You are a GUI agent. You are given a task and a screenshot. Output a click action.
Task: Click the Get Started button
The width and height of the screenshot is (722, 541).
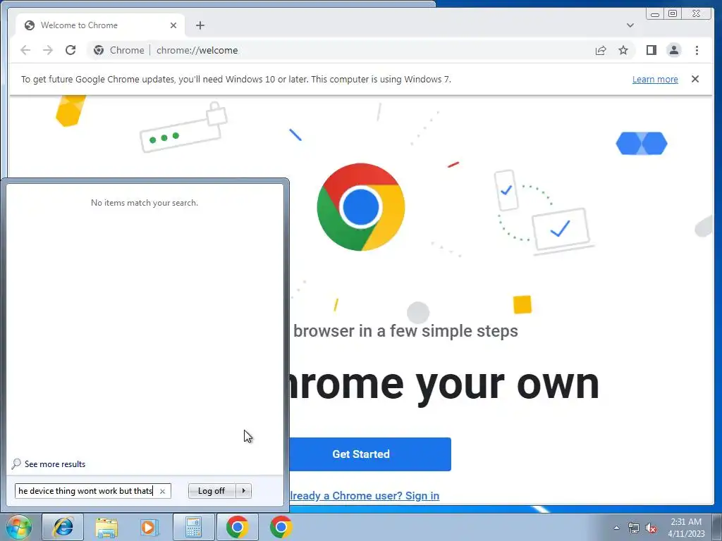(369, 454)
